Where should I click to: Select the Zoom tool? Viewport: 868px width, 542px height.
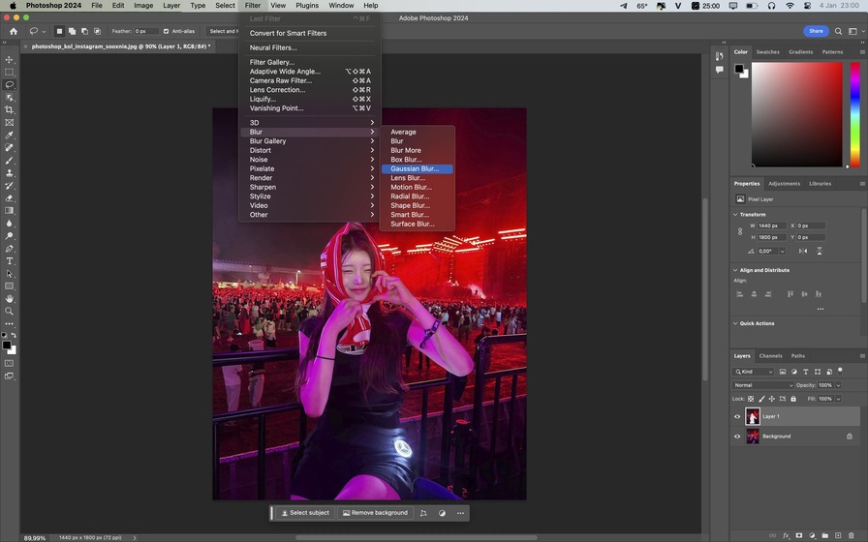[9, 312]
